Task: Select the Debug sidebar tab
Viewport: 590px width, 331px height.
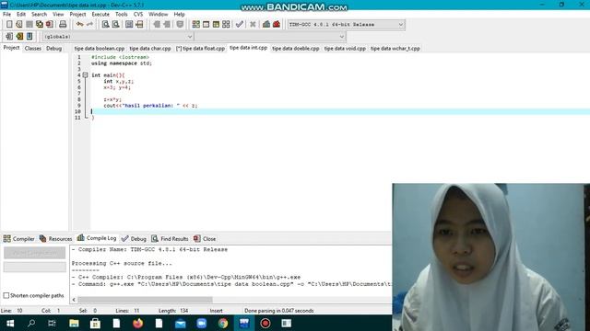Action: (x=53, y=49)
